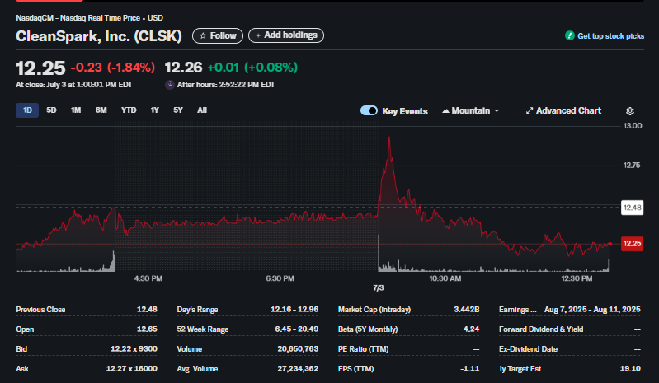Click the after hours moon icon
Image resolution: width=659 pixels, height=383 pixels.
point(170,85)
